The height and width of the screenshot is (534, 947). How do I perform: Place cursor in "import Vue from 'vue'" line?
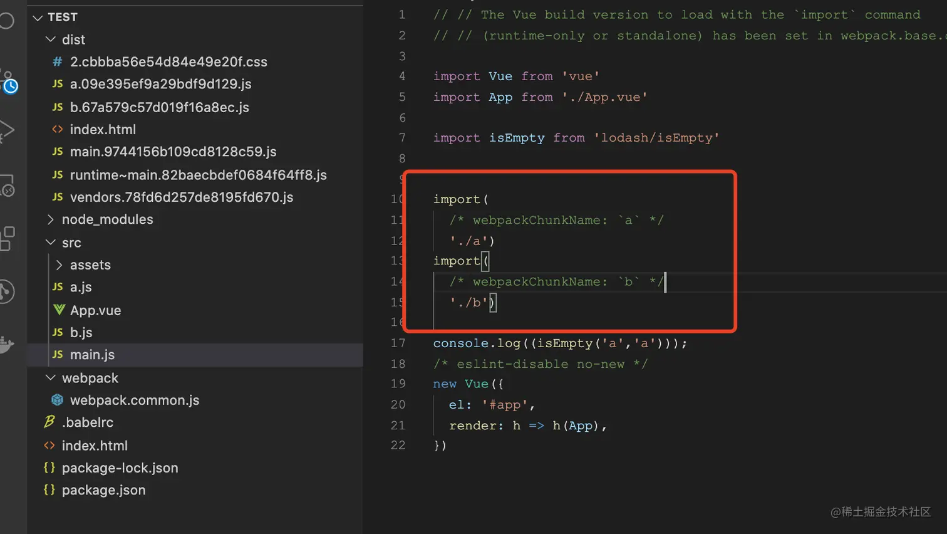pyautogui.click(x=516, y=76)
